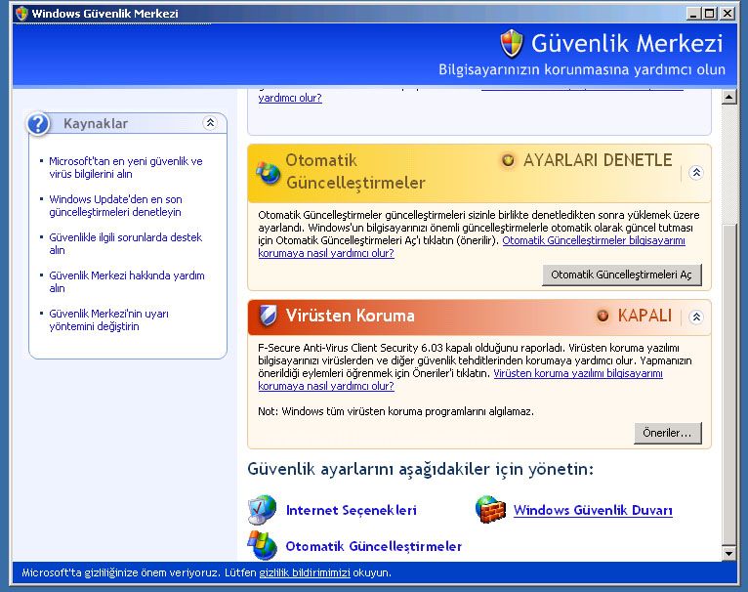Open bottom Otomatik Güncelleştirmeler text link
Viewport: 748px width, 592px height.
[x=374, y=546]
